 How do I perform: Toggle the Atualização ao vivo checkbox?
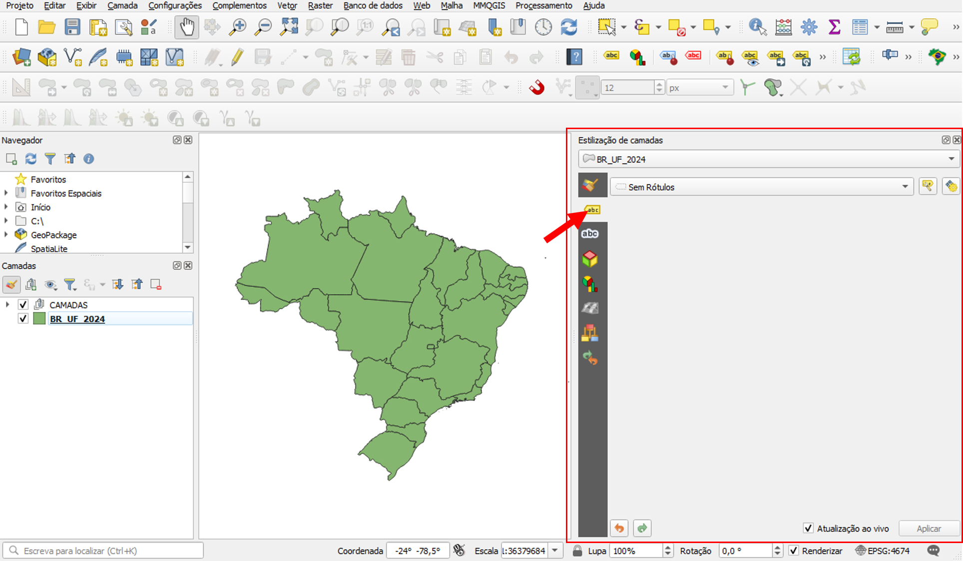(808, 528)
